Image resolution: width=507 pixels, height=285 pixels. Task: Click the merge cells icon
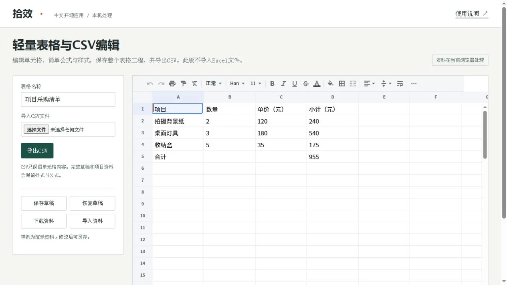tap(353, 84)
